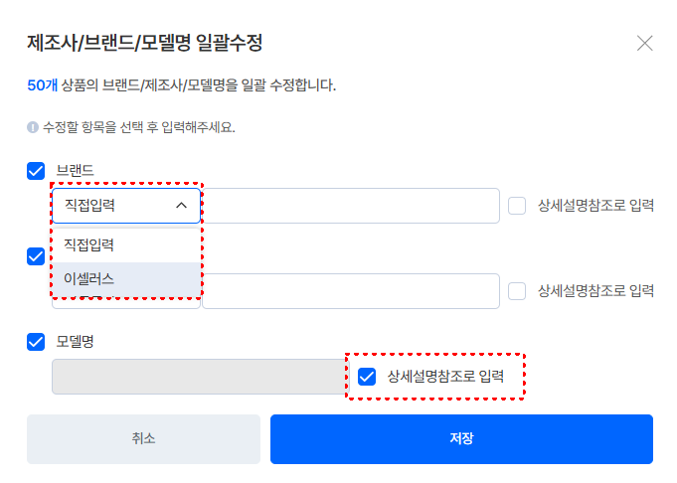Click the second row's text input field
Image resolution: width=677 pixels, height=483 pixels.
[x=348, y=291]
